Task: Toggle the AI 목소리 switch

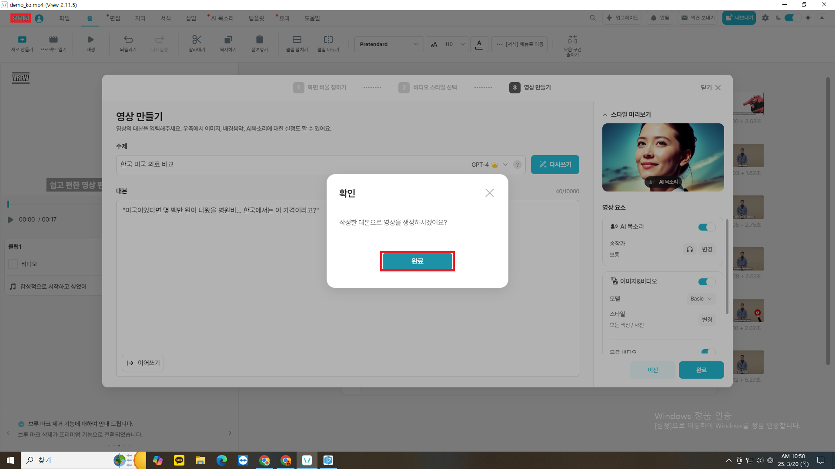Action: coord(706,227)
